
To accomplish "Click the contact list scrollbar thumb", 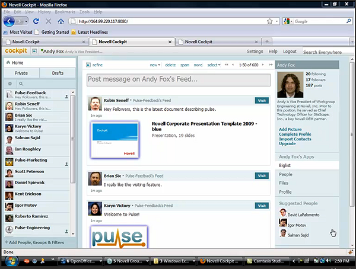I will pos(72,139).
